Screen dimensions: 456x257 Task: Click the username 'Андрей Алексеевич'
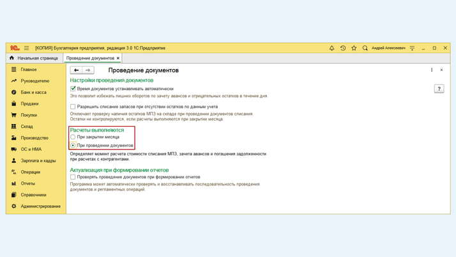tap(388, 48)
